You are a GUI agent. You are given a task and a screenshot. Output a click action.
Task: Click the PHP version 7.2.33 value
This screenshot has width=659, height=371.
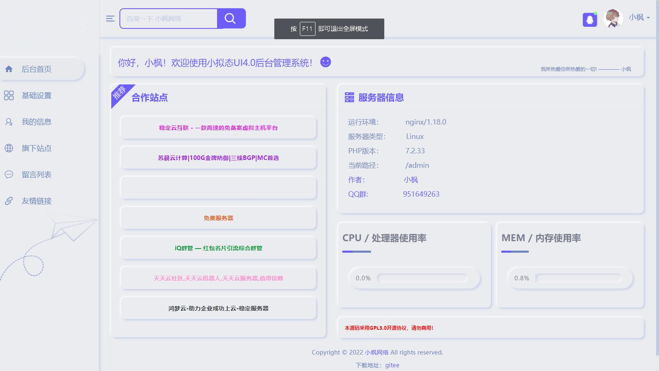coord(415,151)
